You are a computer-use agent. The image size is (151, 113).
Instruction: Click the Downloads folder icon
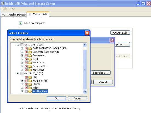[x=30, y=56]
